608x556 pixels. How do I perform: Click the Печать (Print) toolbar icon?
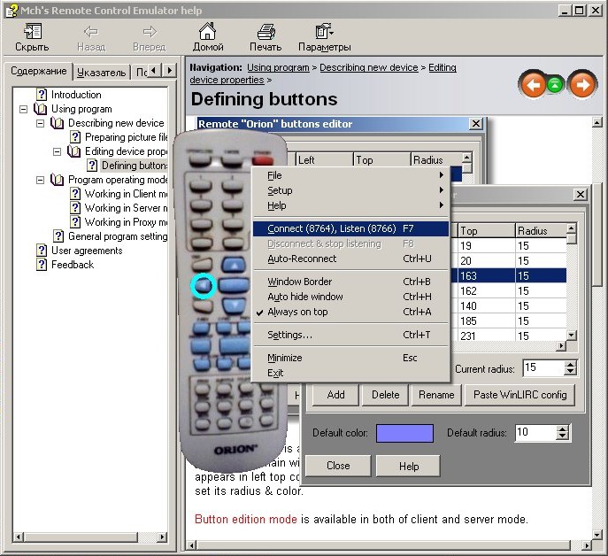266,31
